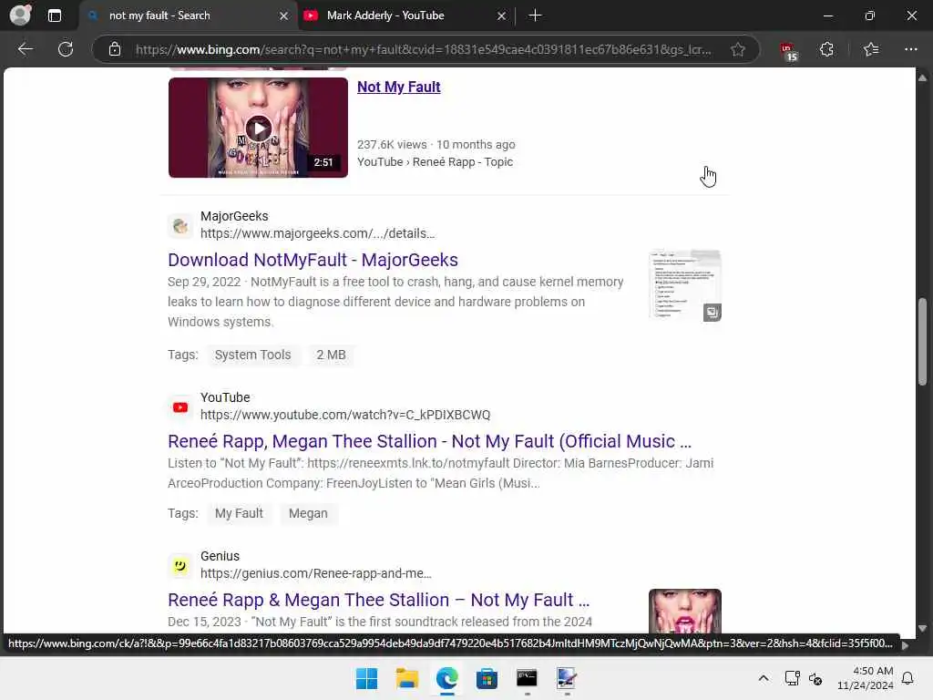Select the '2 MB' tag

point(331,355)
